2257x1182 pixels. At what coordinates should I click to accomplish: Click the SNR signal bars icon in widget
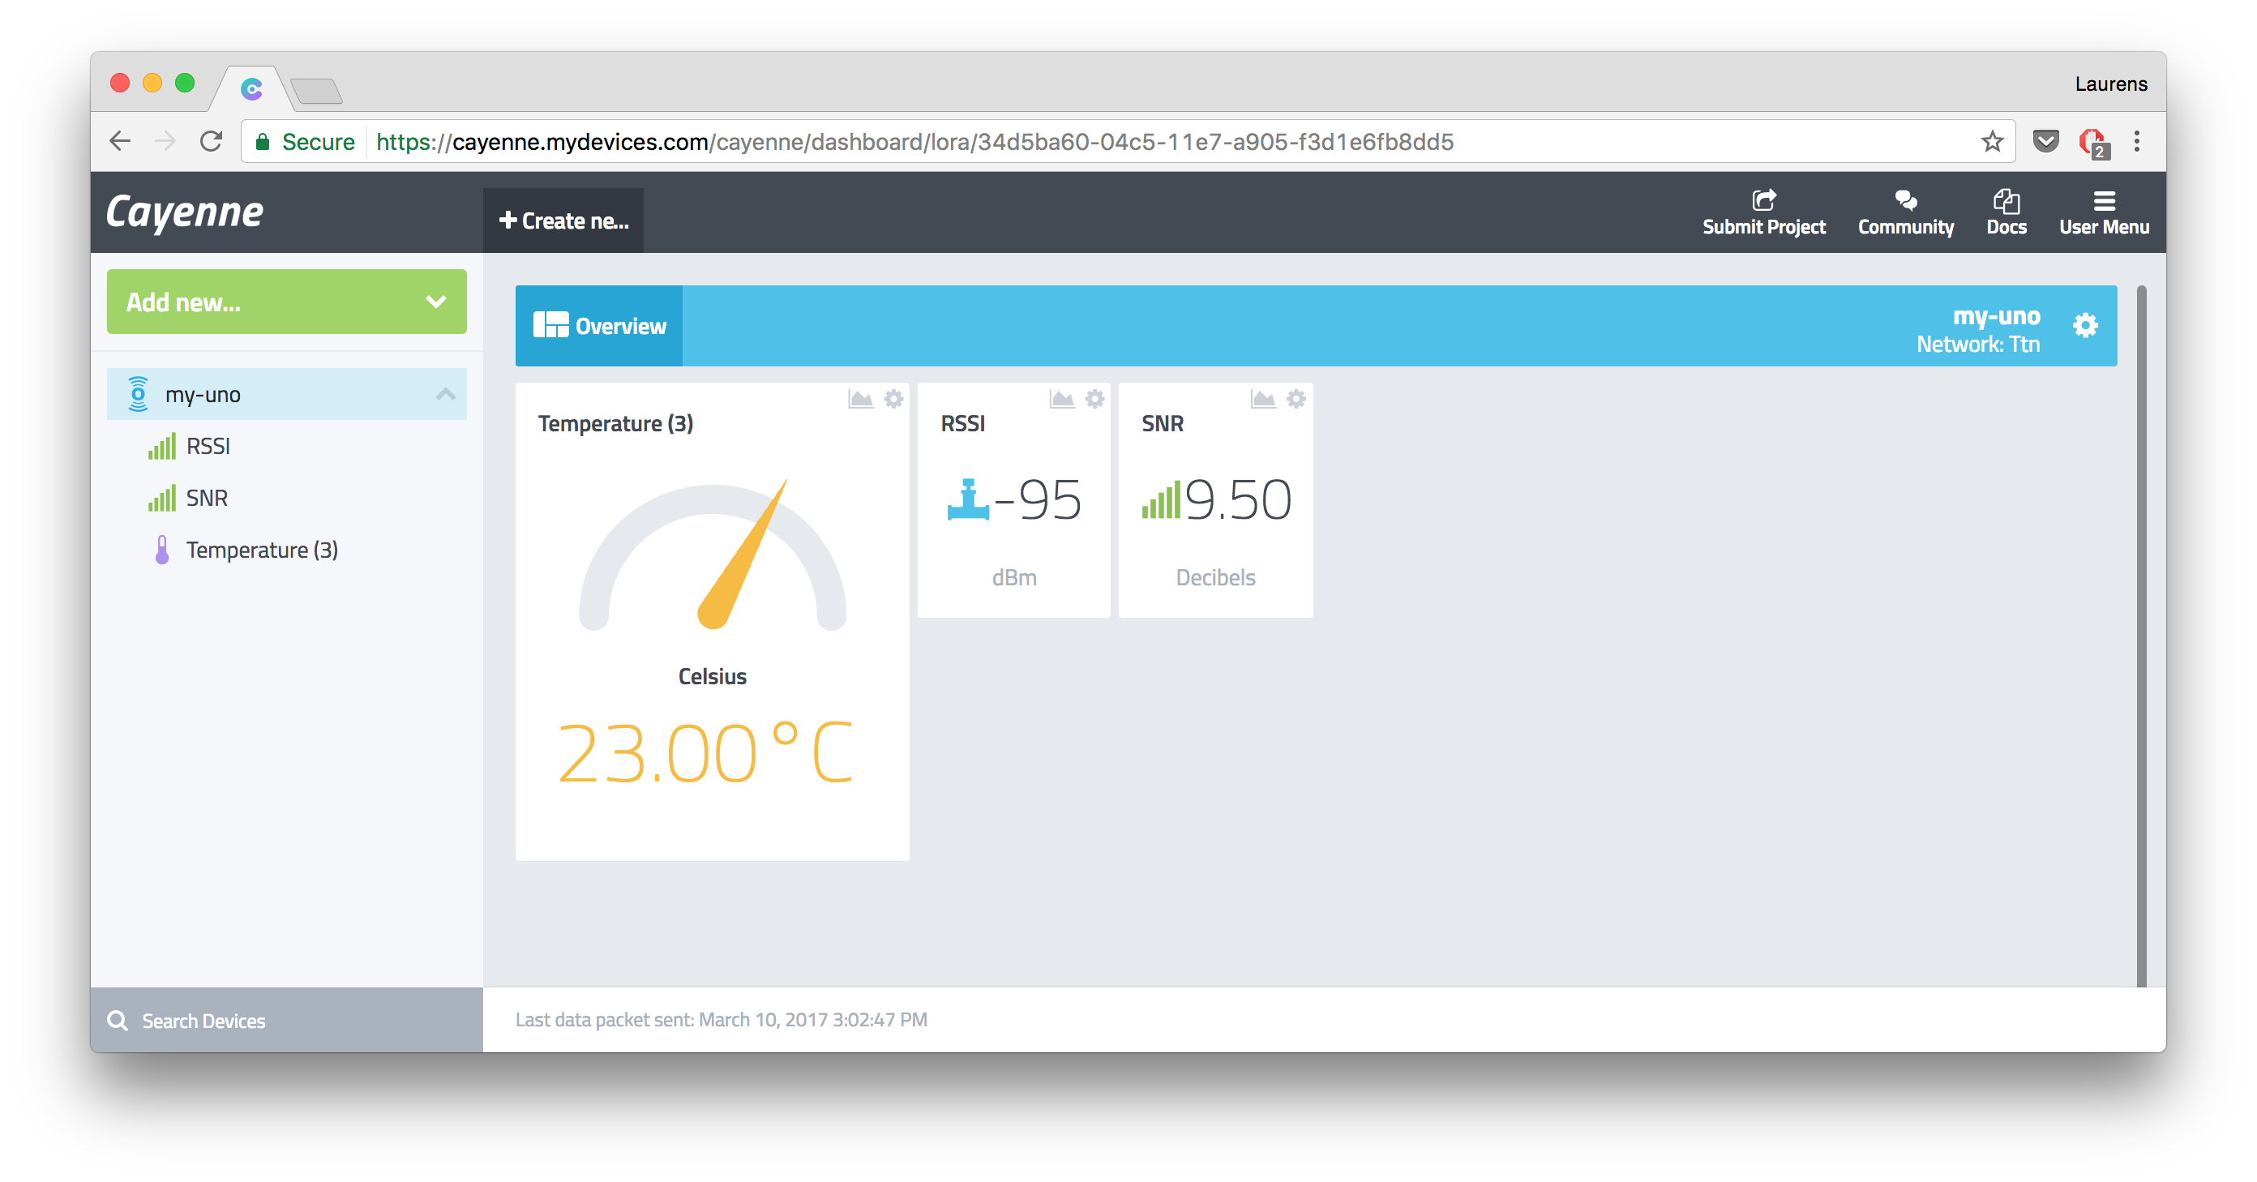(1161, 499)
